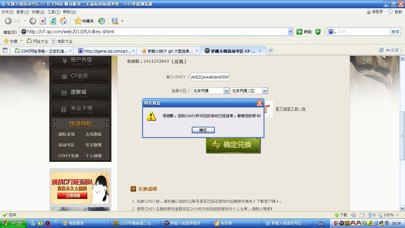The height and width of the screenshot is (228, 405).
Task: Open the 文件(F) menu
Action: 7,12
